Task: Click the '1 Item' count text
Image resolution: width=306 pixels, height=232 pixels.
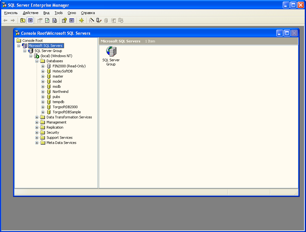Action: [150, 41]
